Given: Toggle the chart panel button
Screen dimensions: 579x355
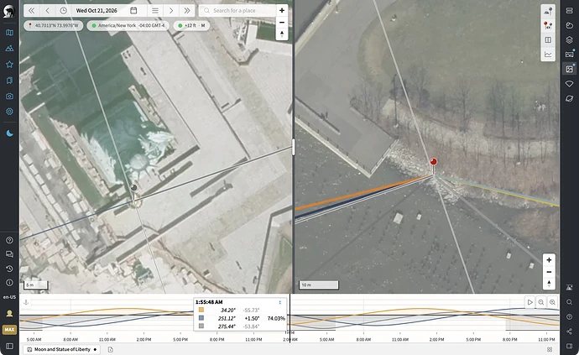Looking at the screenshot, I should click(548, 55).
